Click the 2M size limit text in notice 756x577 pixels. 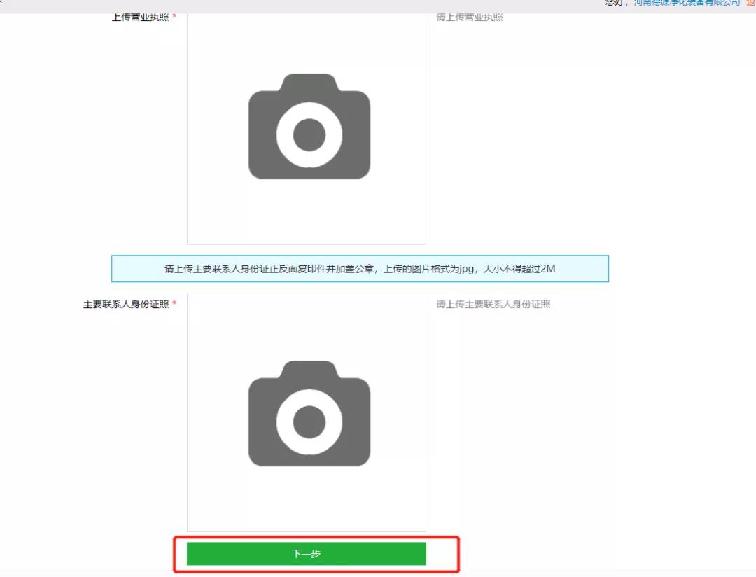pos(547,269)
